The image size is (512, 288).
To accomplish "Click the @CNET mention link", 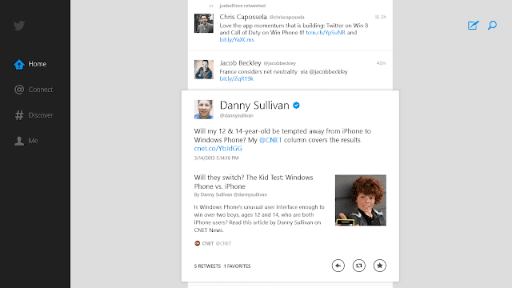I will pyautogui.click(x=270, y=140).
